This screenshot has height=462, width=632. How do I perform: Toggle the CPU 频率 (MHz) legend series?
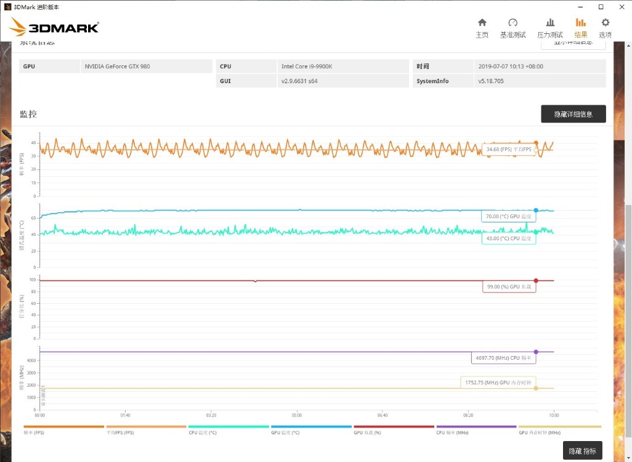(x=476, y=430)
